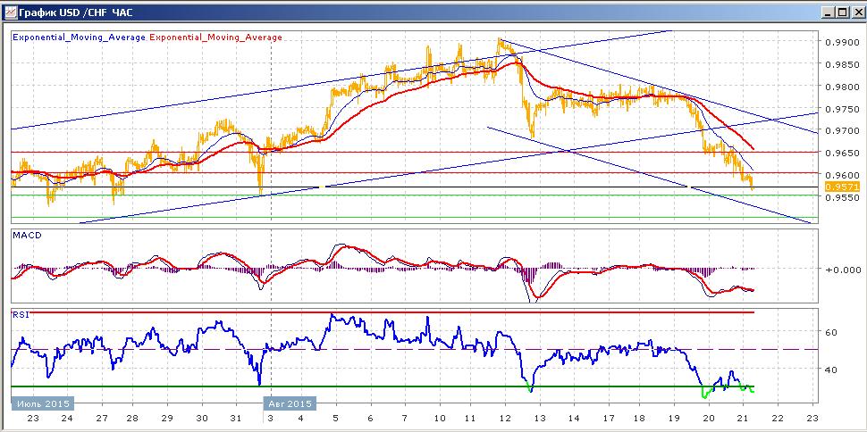Click the RSI indicator panel label
Screen dimensions: 867x432
(x=21, y=314)
